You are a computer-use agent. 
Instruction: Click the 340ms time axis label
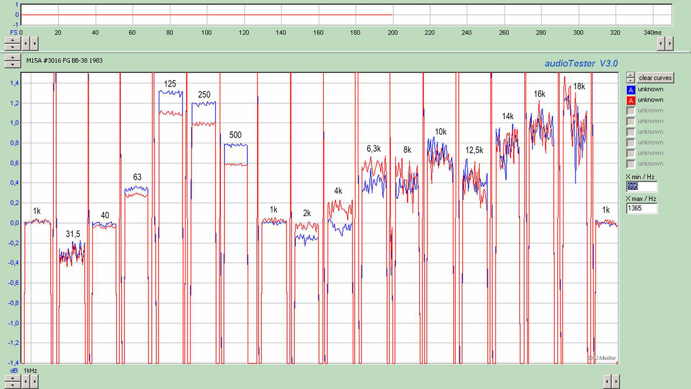[x=652, y=32]
